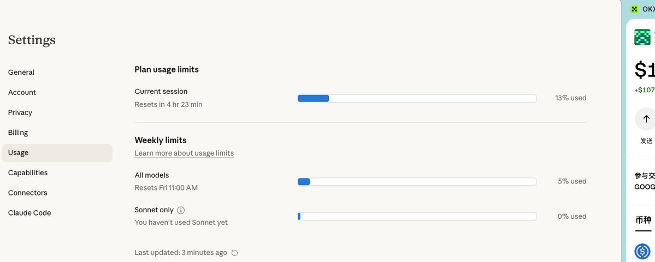Select the Usage sidebar item
655x262 pixels.
tap(19, 153)
